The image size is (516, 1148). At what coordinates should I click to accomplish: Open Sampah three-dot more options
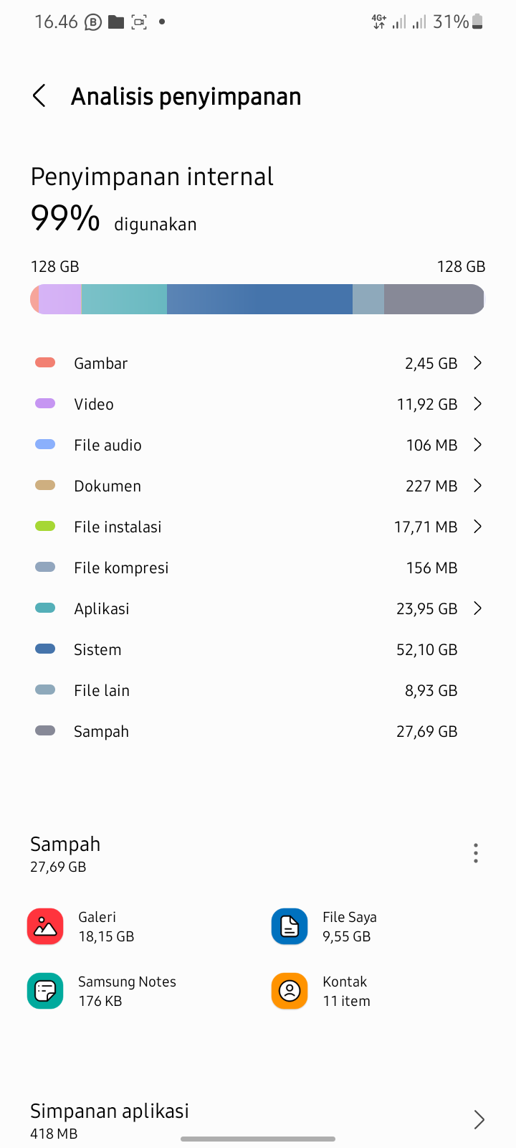[475, 853]
